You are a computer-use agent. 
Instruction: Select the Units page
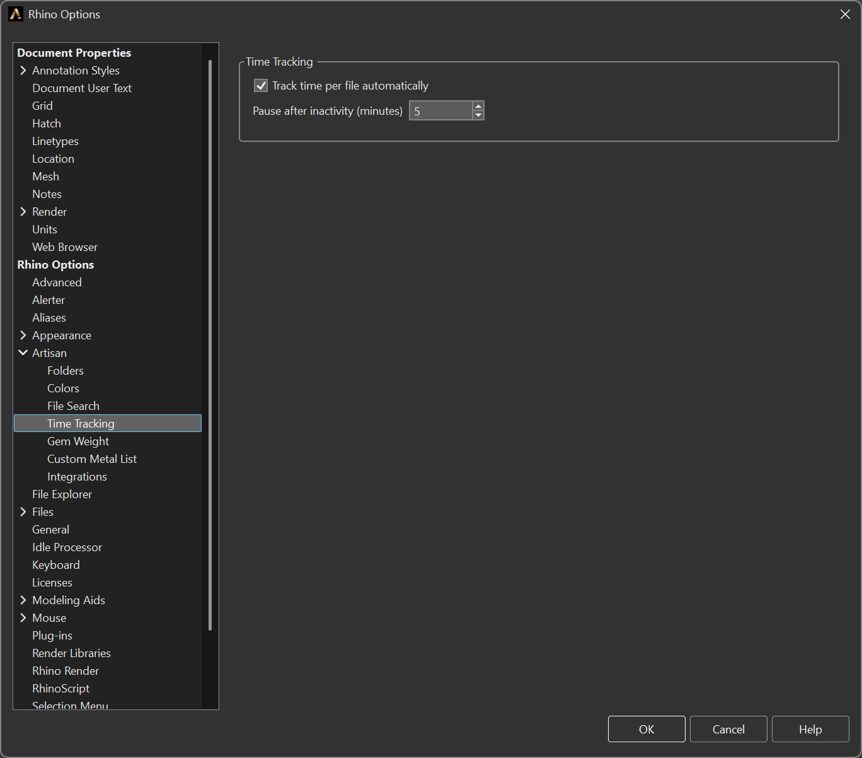click(x=45, y=230)
